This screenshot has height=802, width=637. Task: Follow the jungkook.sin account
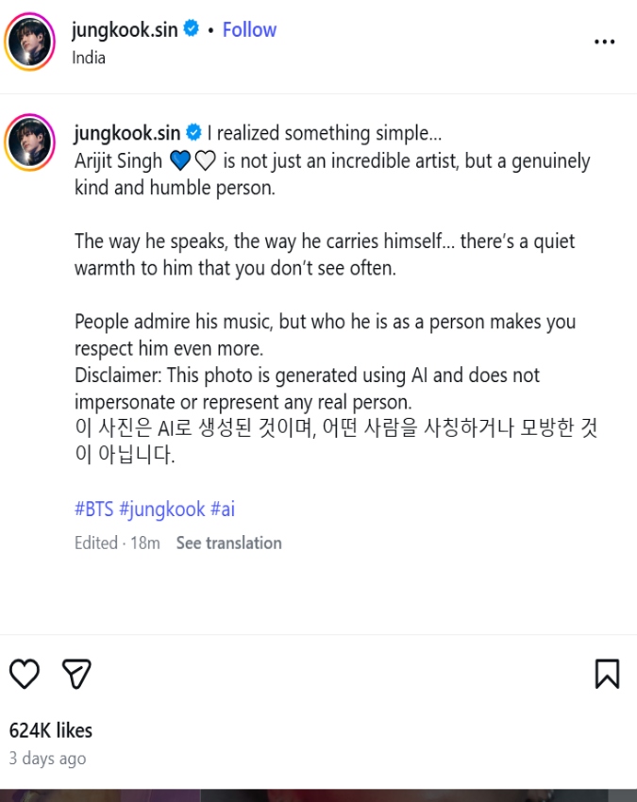click(249, 30)
